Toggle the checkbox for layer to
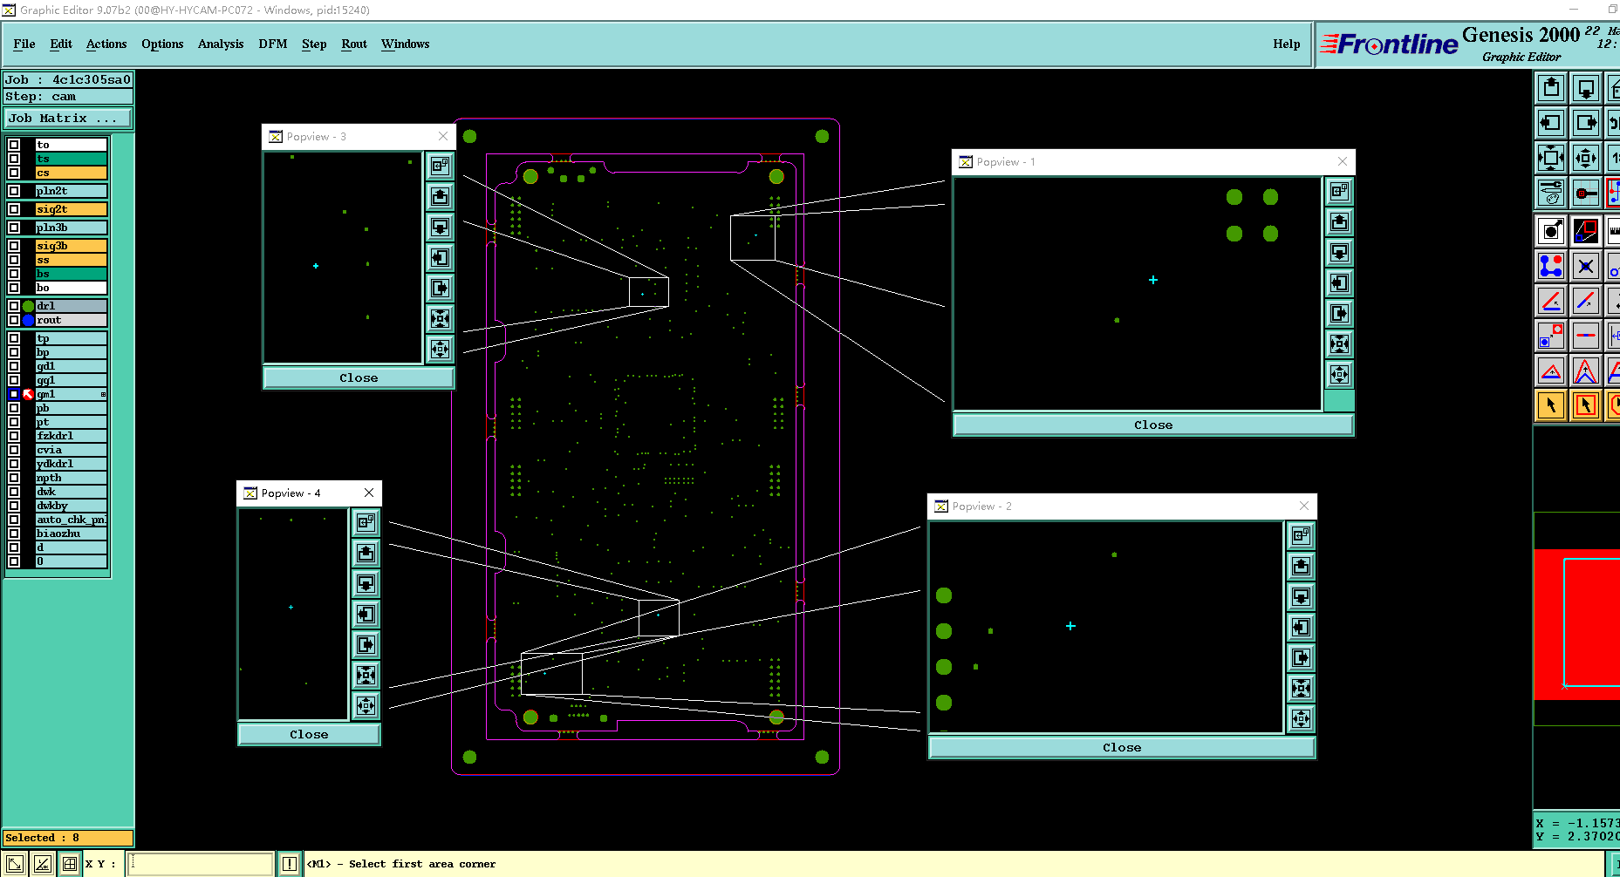1620x877 pixels. pos(14,145)
